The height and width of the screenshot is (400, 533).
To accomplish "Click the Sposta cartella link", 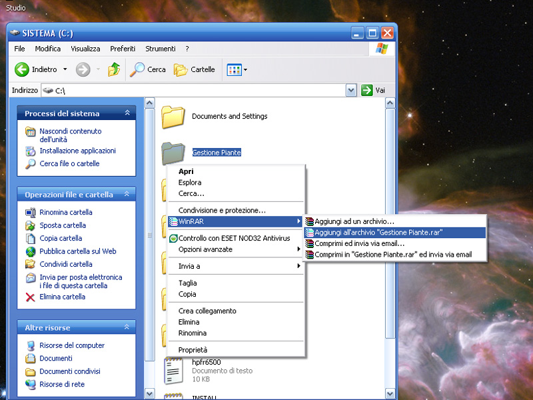I will [x=63, y=225].
